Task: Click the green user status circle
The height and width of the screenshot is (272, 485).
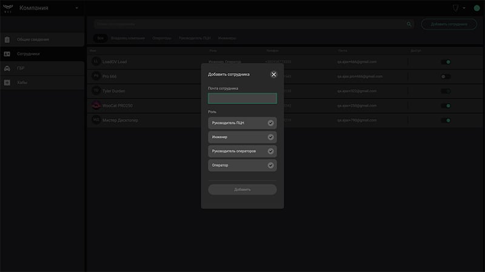Action: coord(477,8)
